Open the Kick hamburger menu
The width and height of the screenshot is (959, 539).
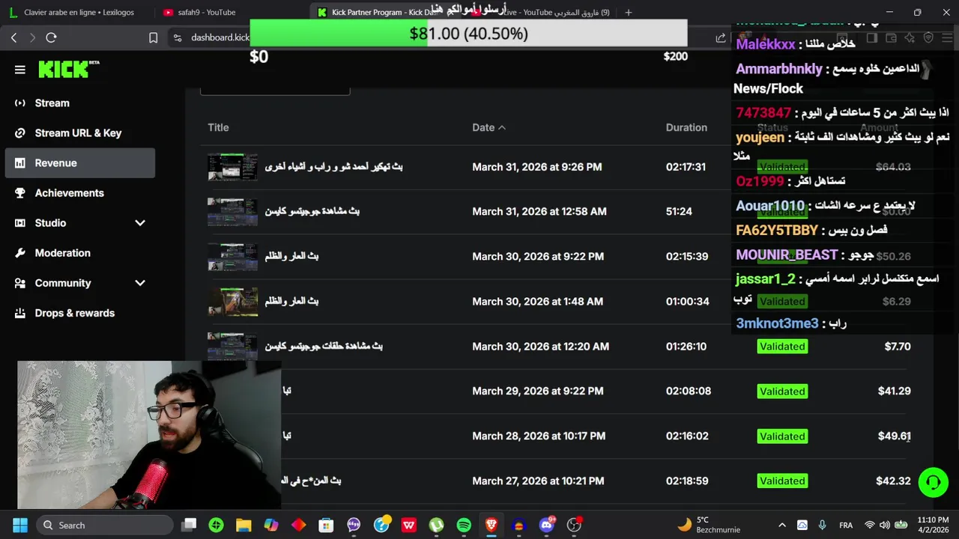pos(20,70)
